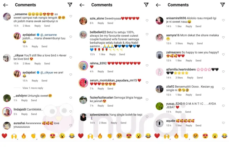Send the yusup_5243 comment

coord(188,112)
